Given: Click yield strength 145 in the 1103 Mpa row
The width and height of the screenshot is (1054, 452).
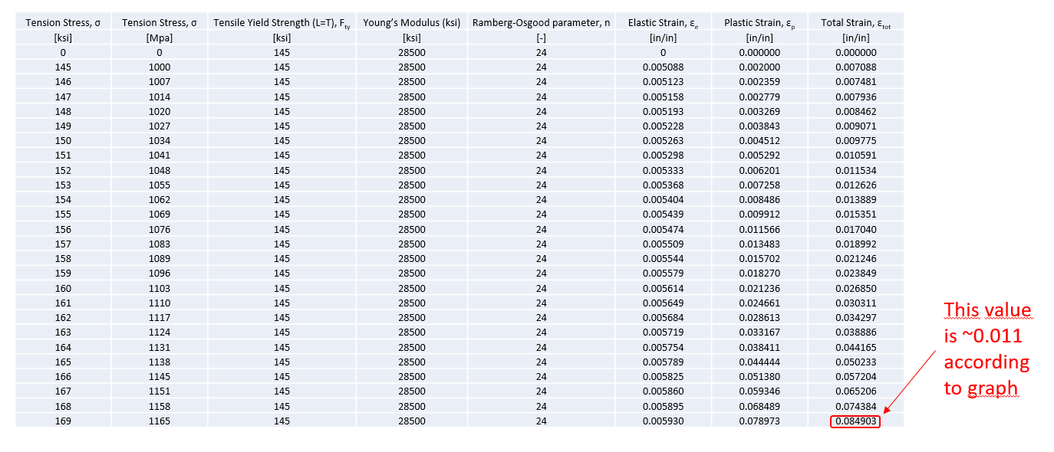Looking at the screenshot, I should coord(282,288).
